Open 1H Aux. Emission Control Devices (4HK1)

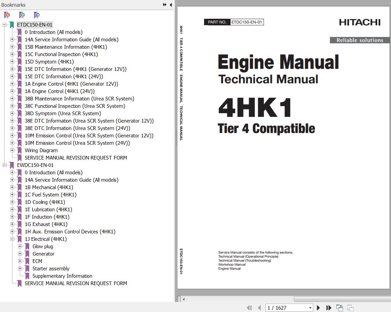[x=70, y=232]
